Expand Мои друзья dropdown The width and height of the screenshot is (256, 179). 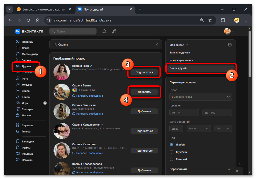(179, 45)
